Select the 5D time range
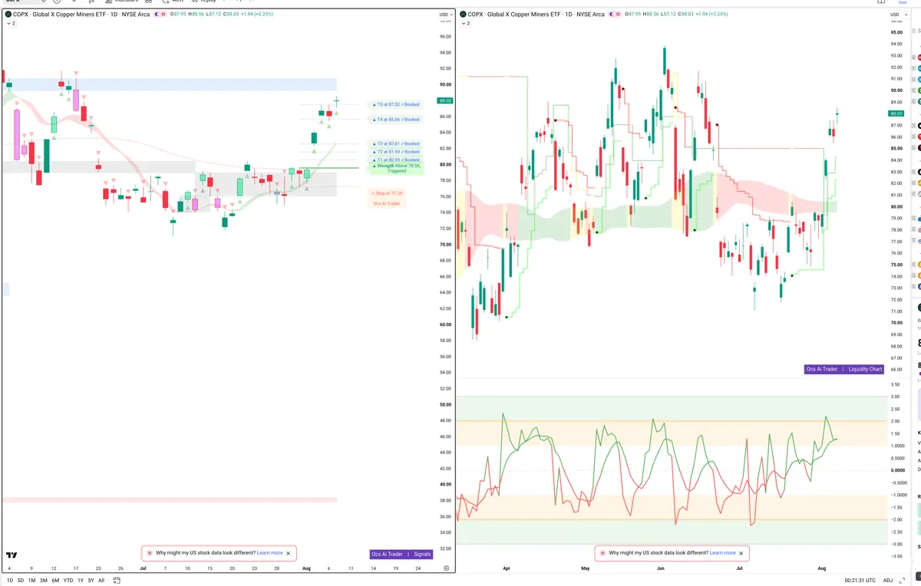Screen dimensions: 921x586 [x=20, y=581]
